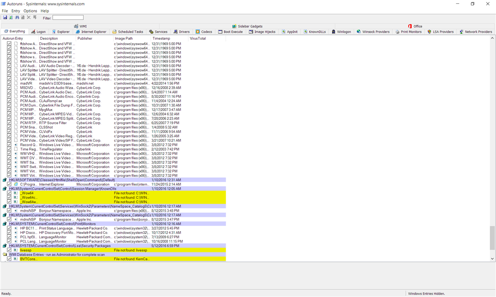Viewport: 496px width, 297px height.
Task: Open the File menu
Action: point(5,11)
